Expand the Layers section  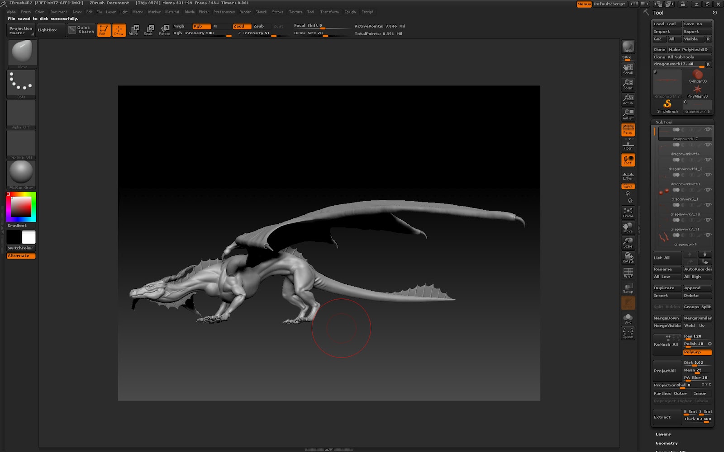tap(663, 434)
